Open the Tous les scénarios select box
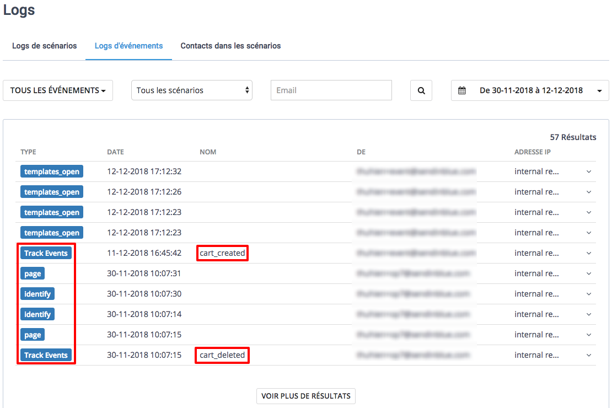 (x=192, y=90)
